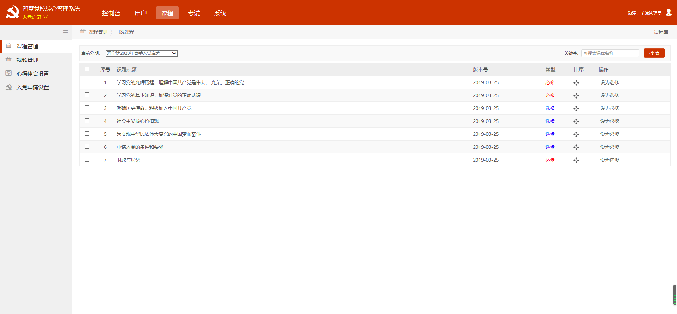The width and height of the screenshot is (677, 314).
Task: Click the breadcrumb home building icon
Action: [x=83, y=32]
